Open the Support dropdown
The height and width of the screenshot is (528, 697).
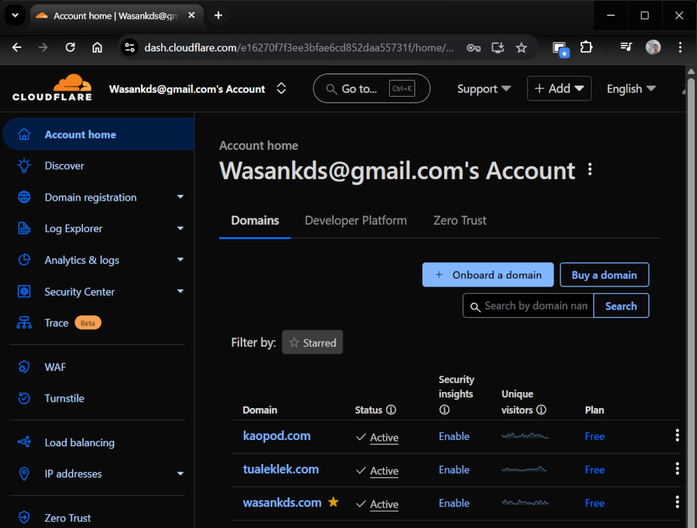(484, 89)
